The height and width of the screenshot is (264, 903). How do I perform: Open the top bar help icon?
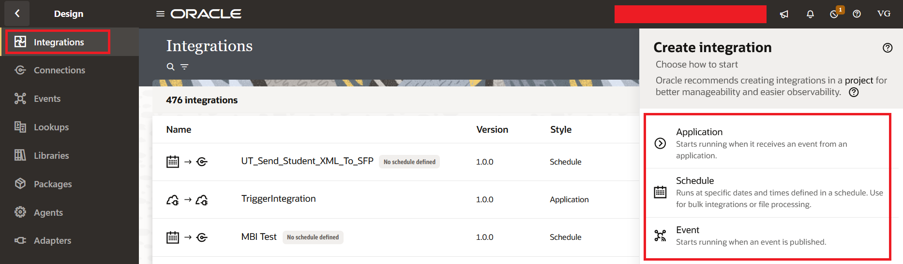coord(857,14)
